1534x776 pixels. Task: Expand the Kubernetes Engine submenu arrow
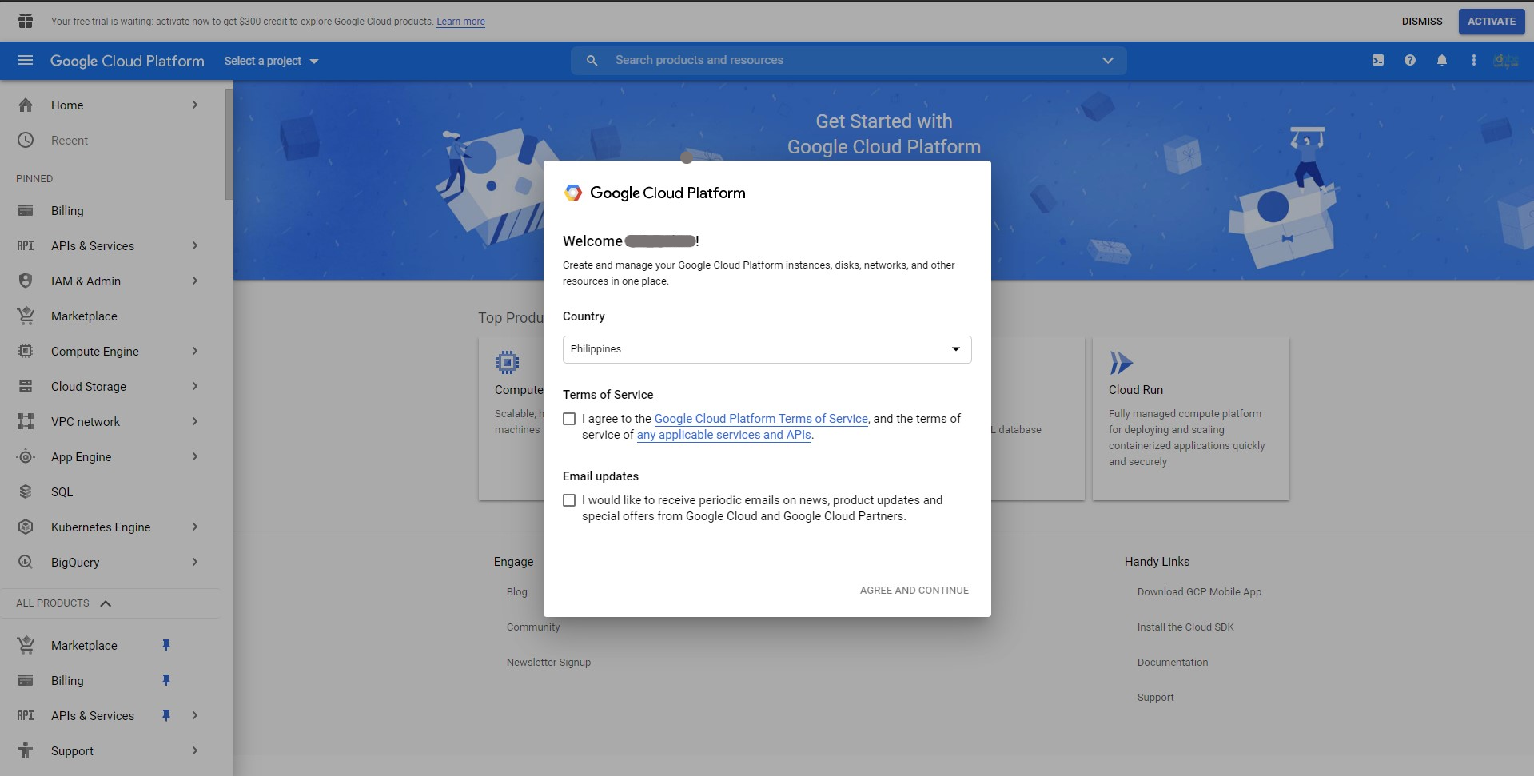point(194,527)
